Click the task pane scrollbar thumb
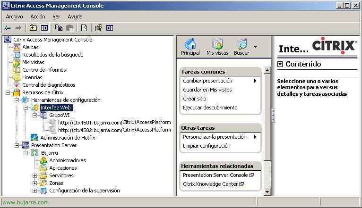Screen dimensions: 362x208 267,117
